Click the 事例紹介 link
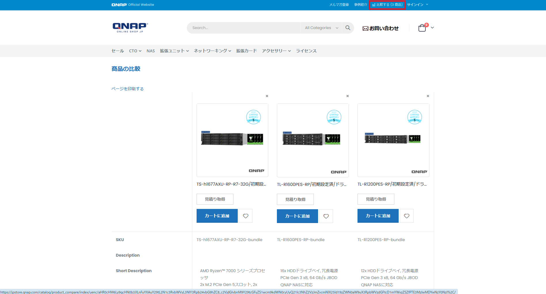 [x=361, y=5]
